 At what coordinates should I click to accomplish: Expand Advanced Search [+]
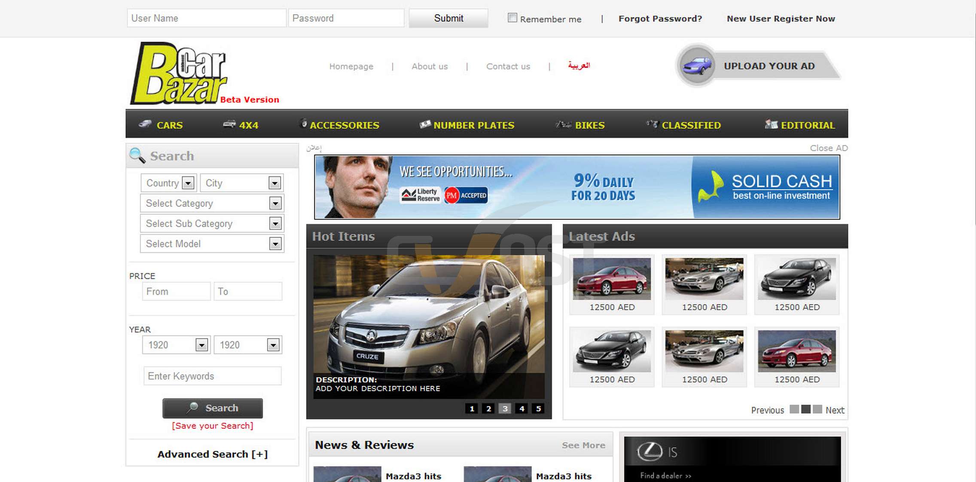coord(212,454)
